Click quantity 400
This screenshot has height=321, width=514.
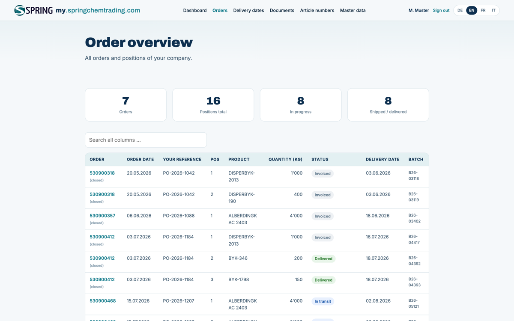coord(298,194)
